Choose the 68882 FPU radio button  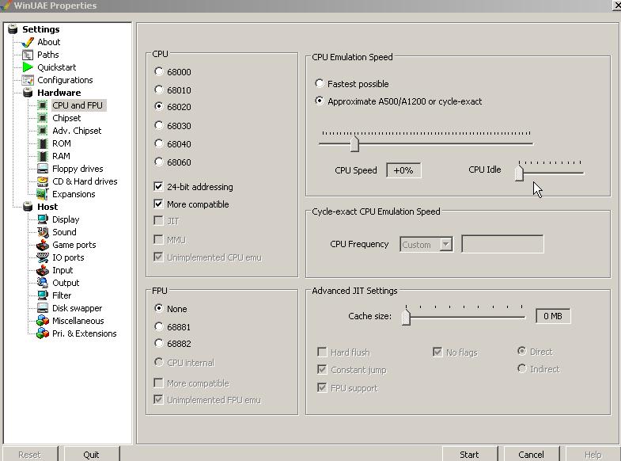[x=158, y=343]
